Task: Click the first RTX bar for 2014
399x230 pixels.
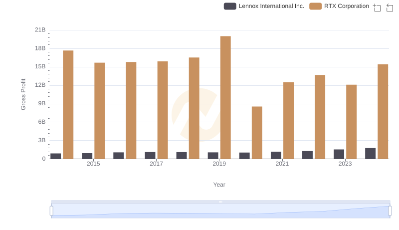Action: 68,105
